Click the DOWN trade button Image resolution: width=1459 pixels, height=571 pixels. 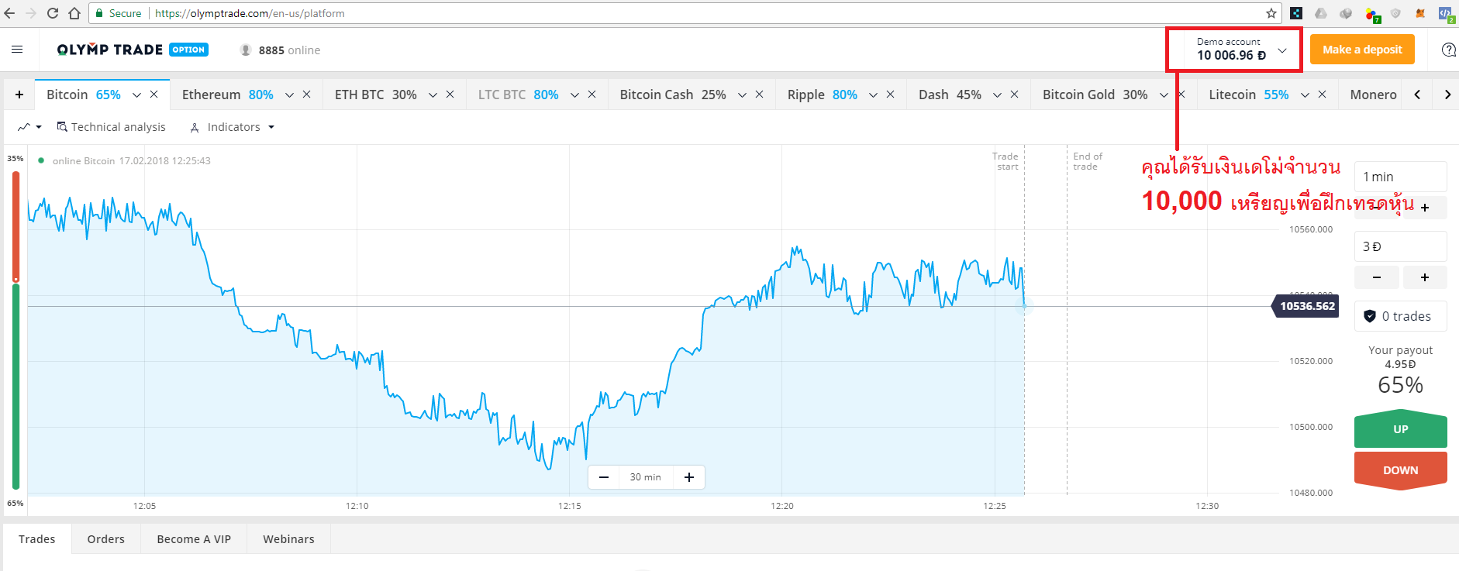[1400, 470]
